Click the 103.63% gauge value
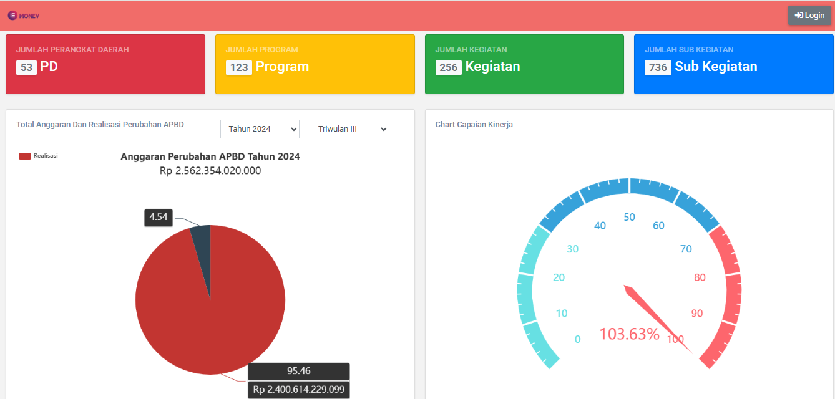The width and height of the screenshot is (835, 399). 629,334
